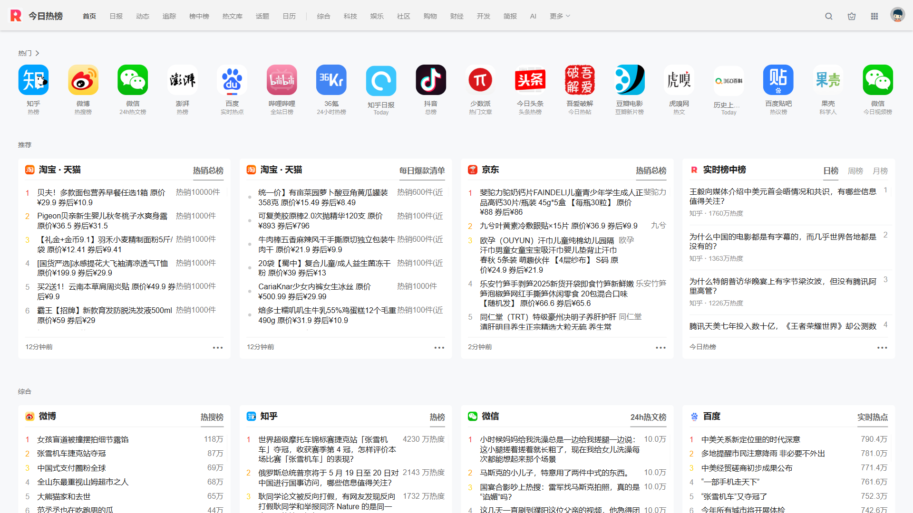Open more options on 实时榜中榜 card

pos(882,348)
